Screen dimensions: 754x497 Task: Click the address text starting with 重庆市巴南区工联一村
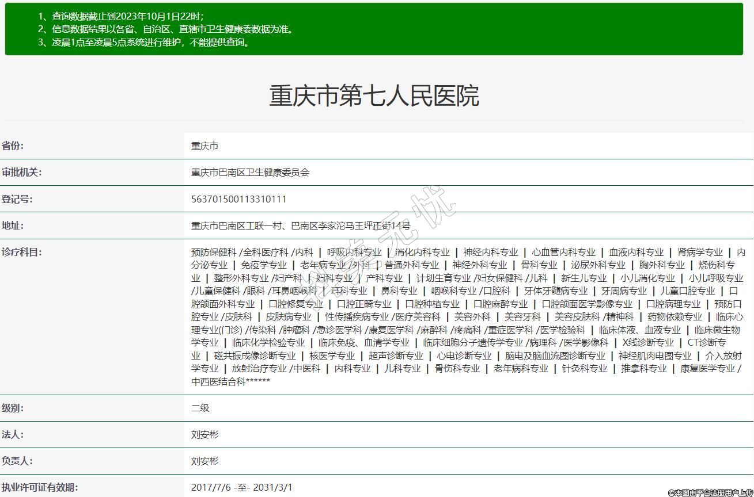click(x=300, y=226)
